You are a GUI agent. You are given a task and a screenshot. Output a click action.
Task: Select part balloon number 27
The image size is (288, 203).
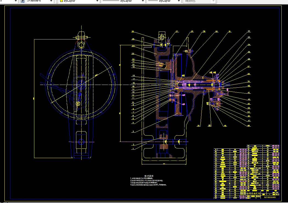177,32
